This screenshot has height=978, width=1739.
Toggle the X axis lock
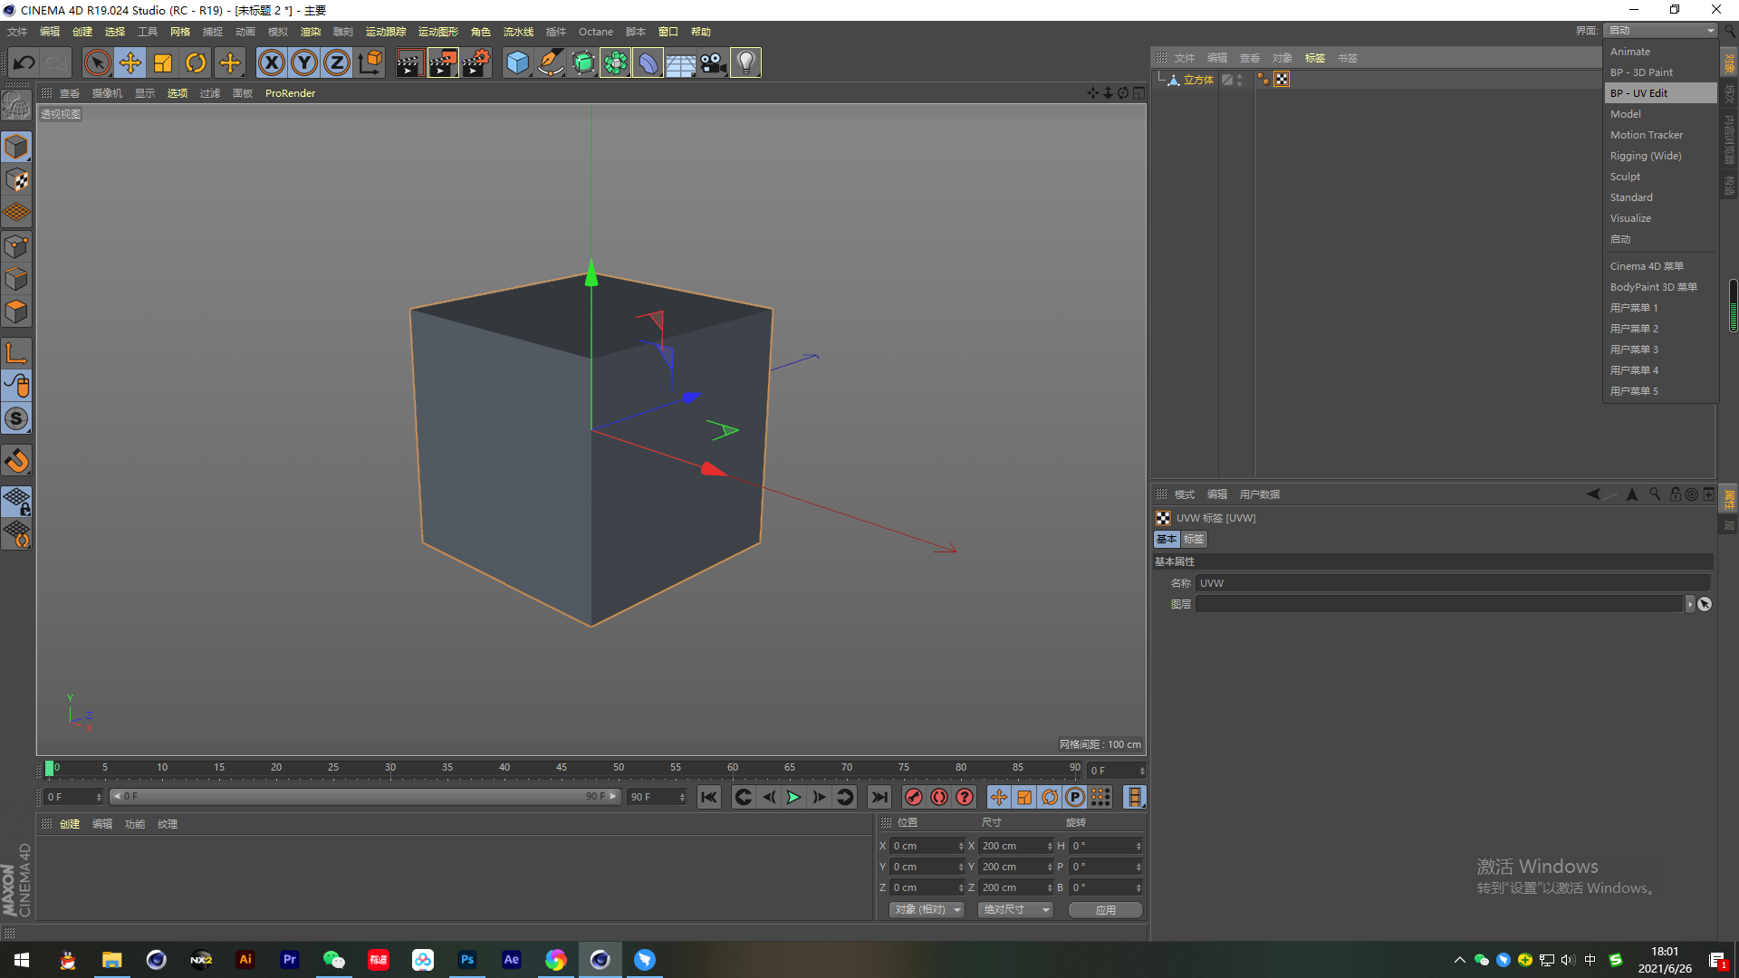pos(272,62)
